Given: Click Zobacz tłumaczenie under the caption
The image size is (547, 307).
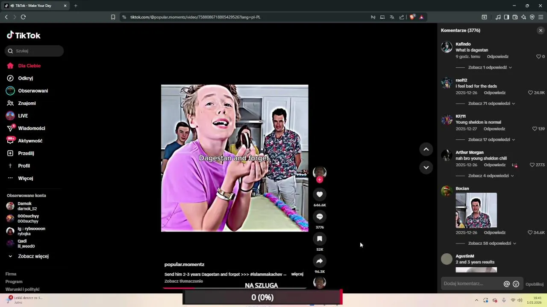Looking at the screenshot, I should click(x=183, y=281).
